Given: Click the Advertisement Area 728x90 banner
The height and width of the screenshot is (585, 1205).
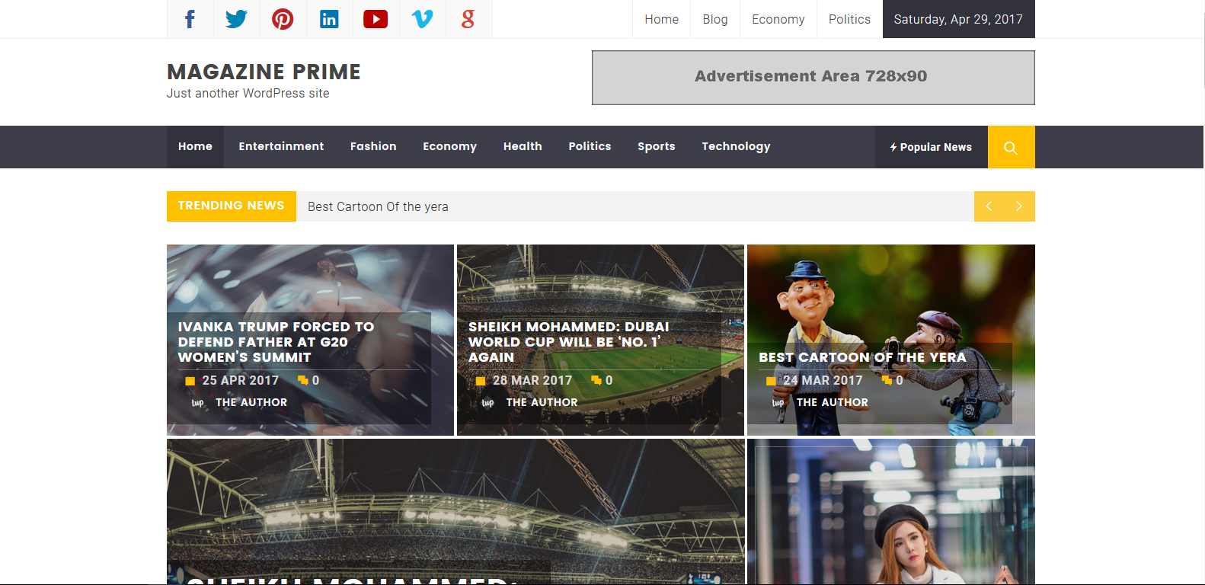Looking at the screenshot, I should (x=813, y=77).
